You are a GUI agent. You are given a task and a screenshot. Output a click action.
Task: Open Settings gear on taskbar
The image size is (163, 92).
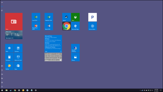click(36, 90)
